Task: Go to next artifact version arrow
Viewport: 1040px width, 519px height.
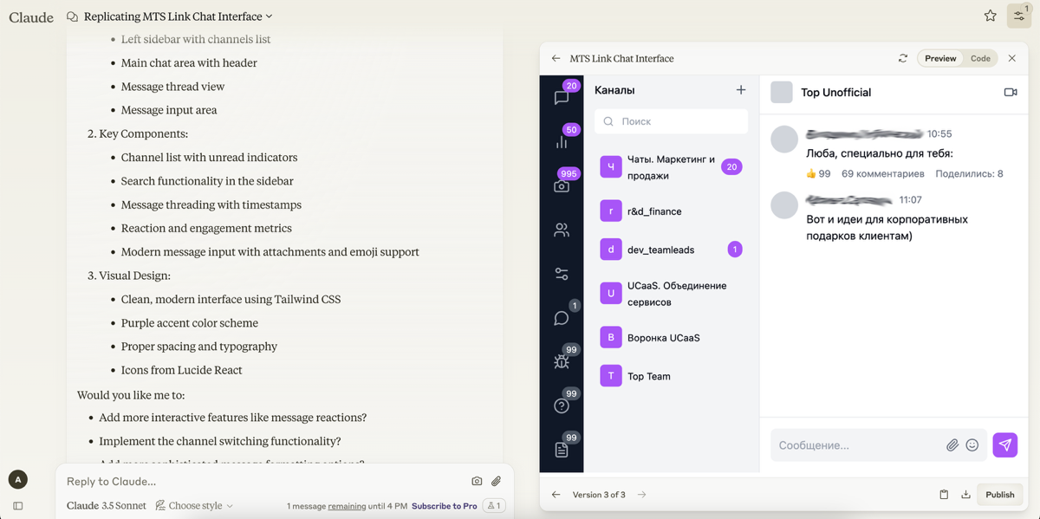Action: click(642, 495)
